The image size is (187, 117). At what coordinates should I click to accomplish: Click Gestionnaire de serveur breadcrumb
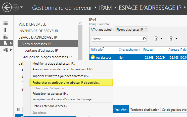pyautogui.click(x=62, y=8)
